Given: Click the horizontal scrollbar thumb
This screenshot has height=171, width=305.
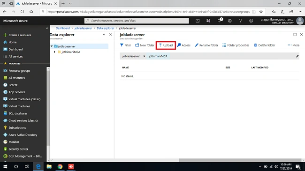Looking at the screenshot, I should (x=240, y=160).
